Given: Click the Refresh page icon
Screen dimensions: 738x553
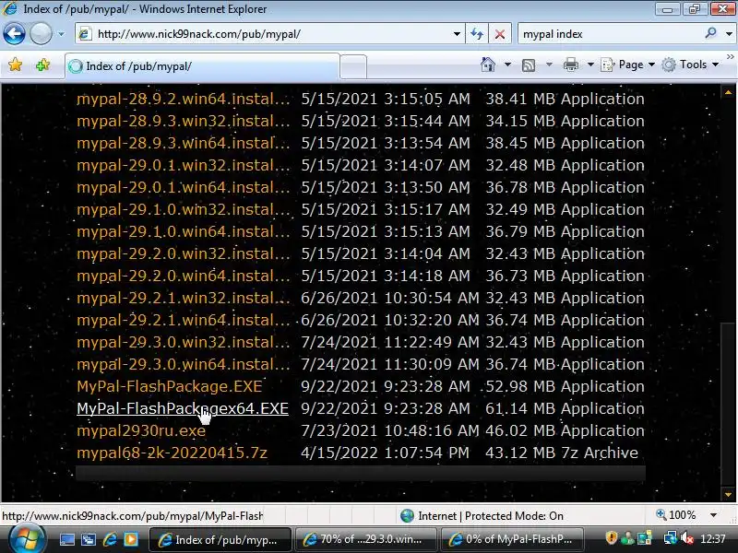Looking at the screenshot, I should (477, 34).
